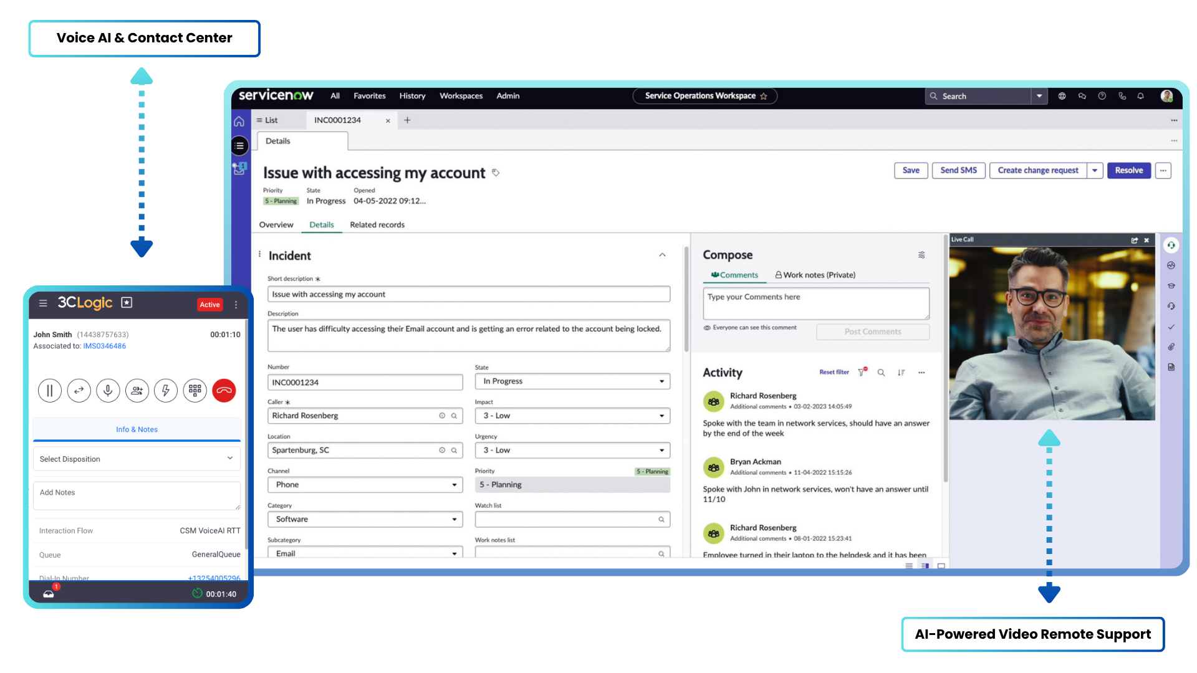Click the Activity sort order icon
The image size is (1197, 673).
pyautogui.click(x=901, y=373)
